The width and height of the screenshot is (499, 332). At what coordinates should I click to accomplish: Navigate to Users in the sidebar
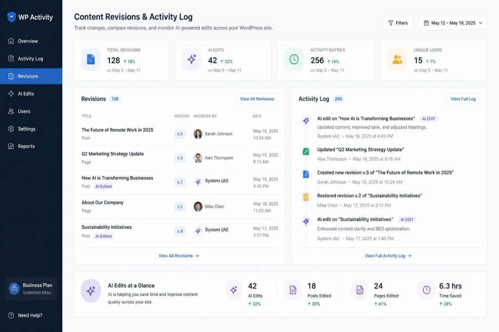point(31,111)
